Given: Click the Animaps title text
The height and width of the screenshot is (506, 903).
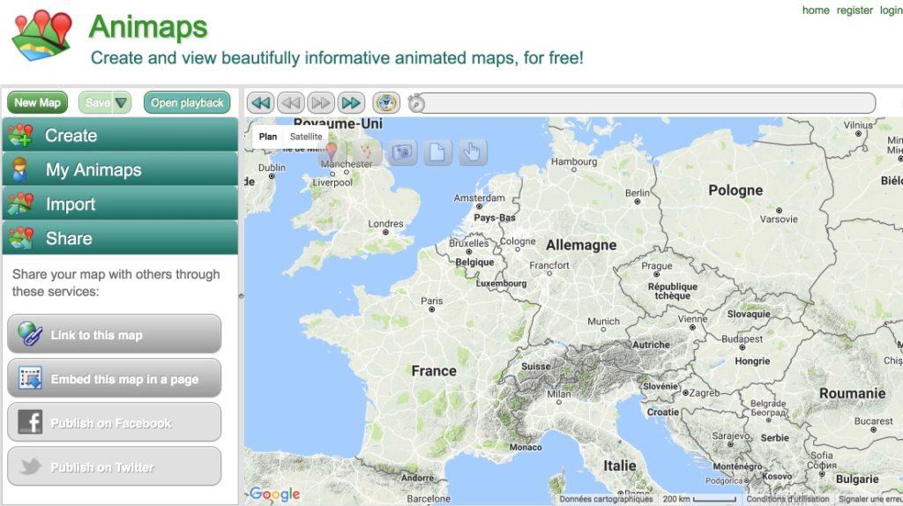Looking at the screenshot, I should click(148, 27).
